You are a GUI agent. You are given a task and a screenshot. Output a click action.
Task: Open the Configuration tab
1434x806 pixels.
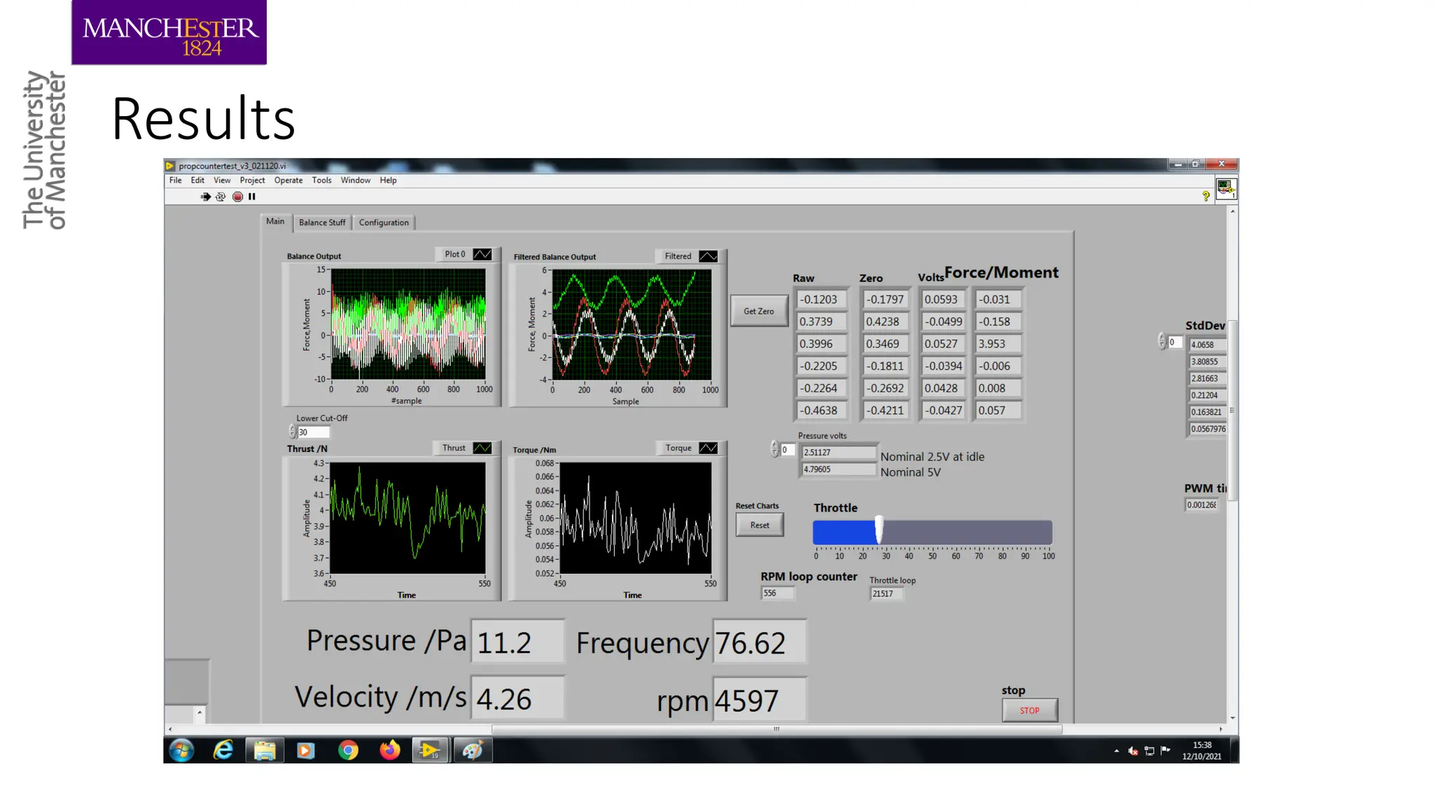[384, 222]
